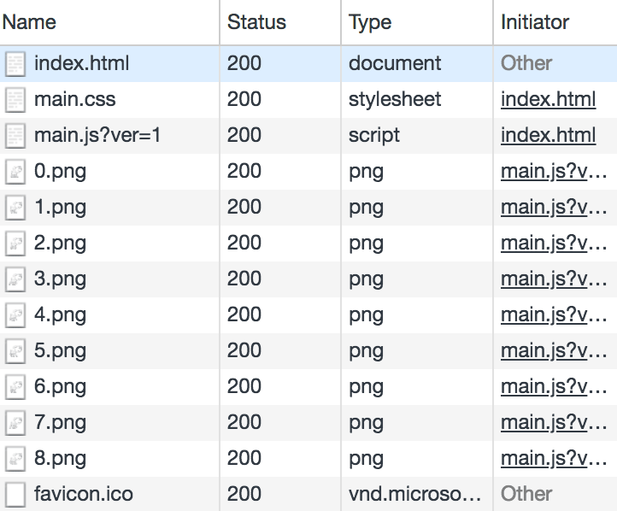
Task: Click the 3.png image thumbnail icon
Action: coord(15,279)
